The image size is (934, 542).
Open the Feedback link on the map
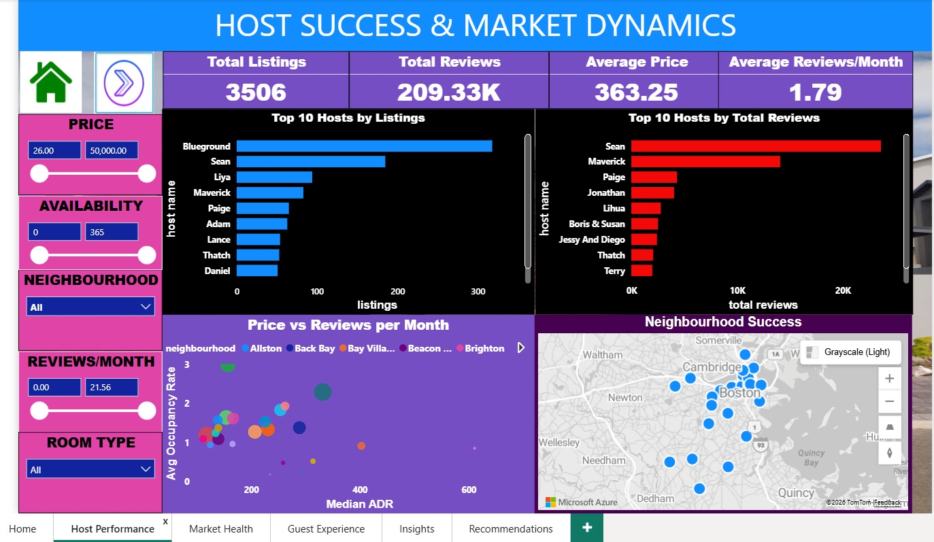click(x=888, y=503)
